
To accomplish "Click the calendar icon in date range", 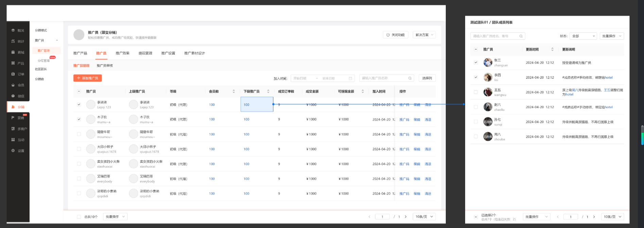I will coord(350,78).
